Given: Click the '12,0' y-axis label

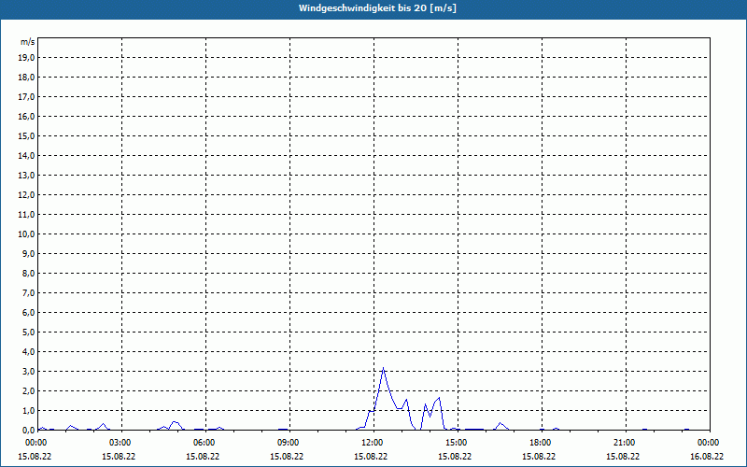Looking at the screenshot, I should tap(26, 194).
